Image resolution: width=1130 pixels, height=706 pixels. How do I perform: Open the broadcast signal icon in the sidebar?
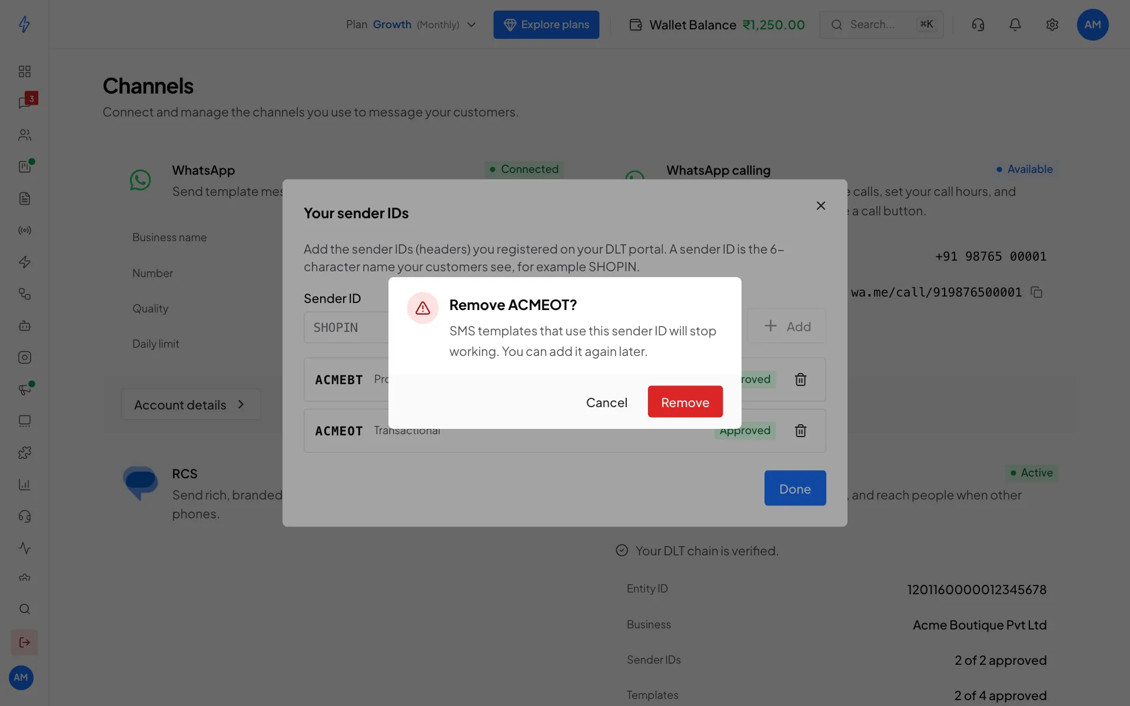(25, 230)
